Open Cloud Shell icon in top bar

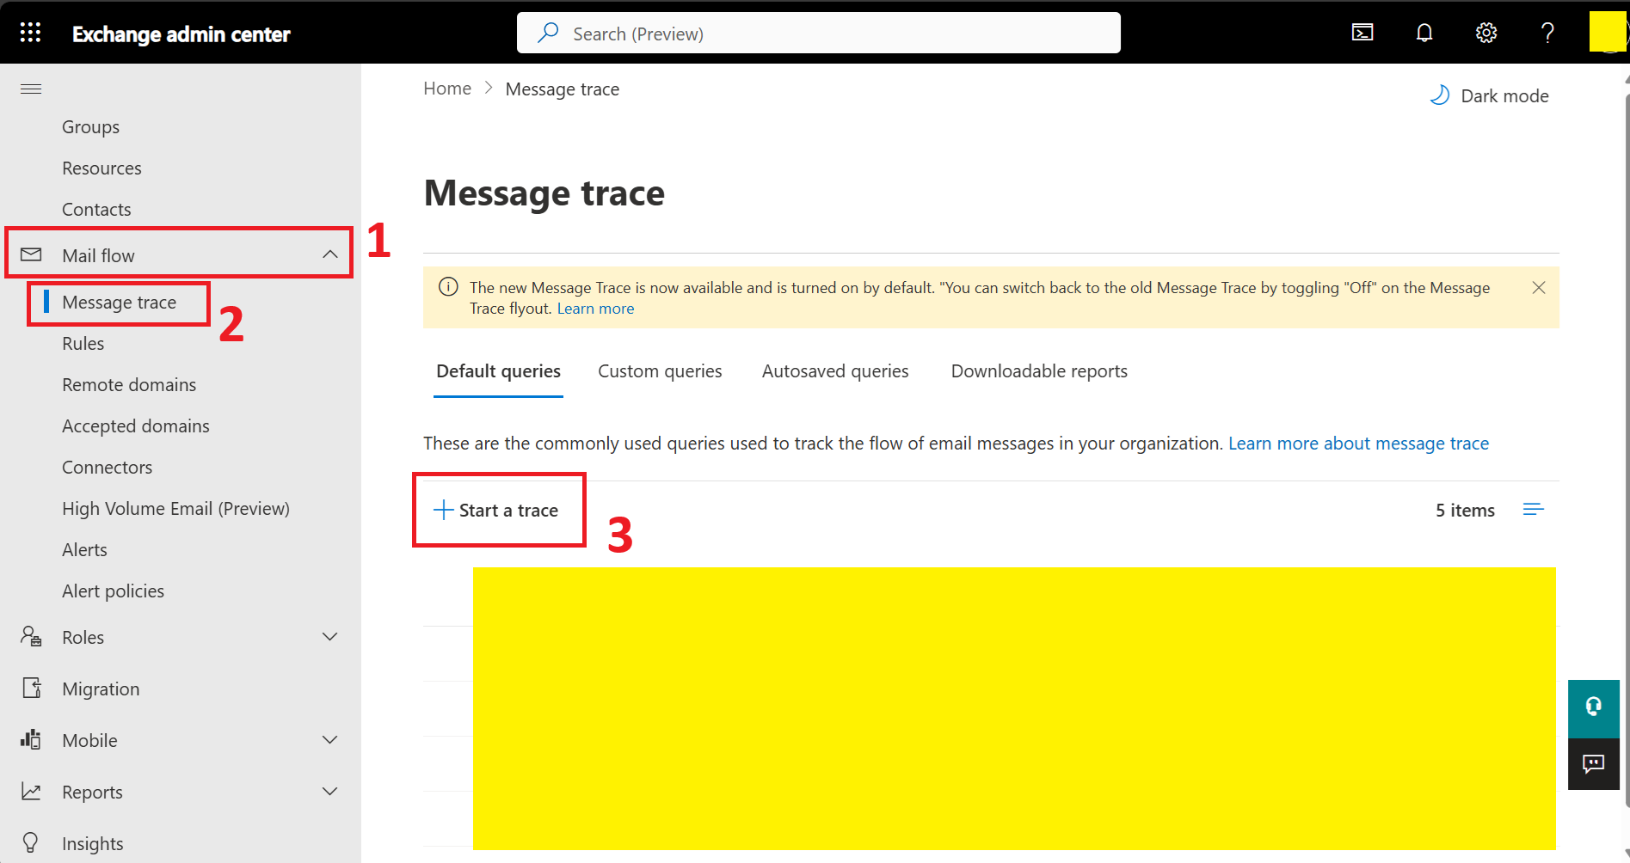pyautogui.click(x=1362, y=33)
